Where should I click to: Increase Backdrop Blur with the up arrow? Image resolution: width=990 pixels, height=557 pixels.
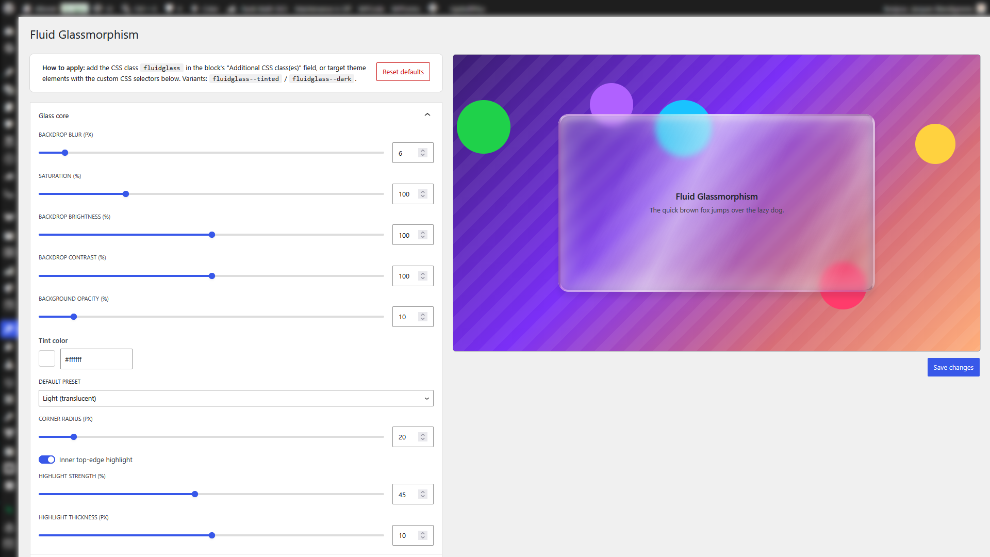[423, 151]
